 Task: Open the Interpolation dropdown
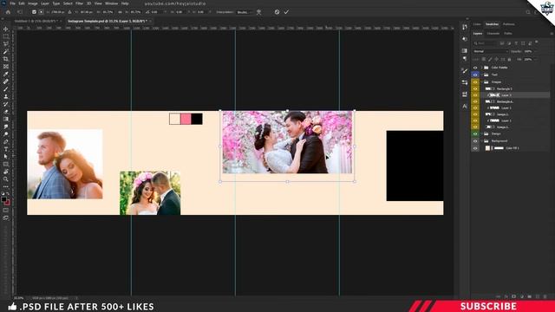pyautogui.click(x=245, y=12)
